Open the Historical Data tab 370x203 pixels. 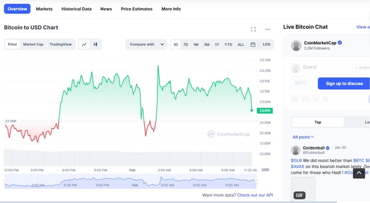76,9
